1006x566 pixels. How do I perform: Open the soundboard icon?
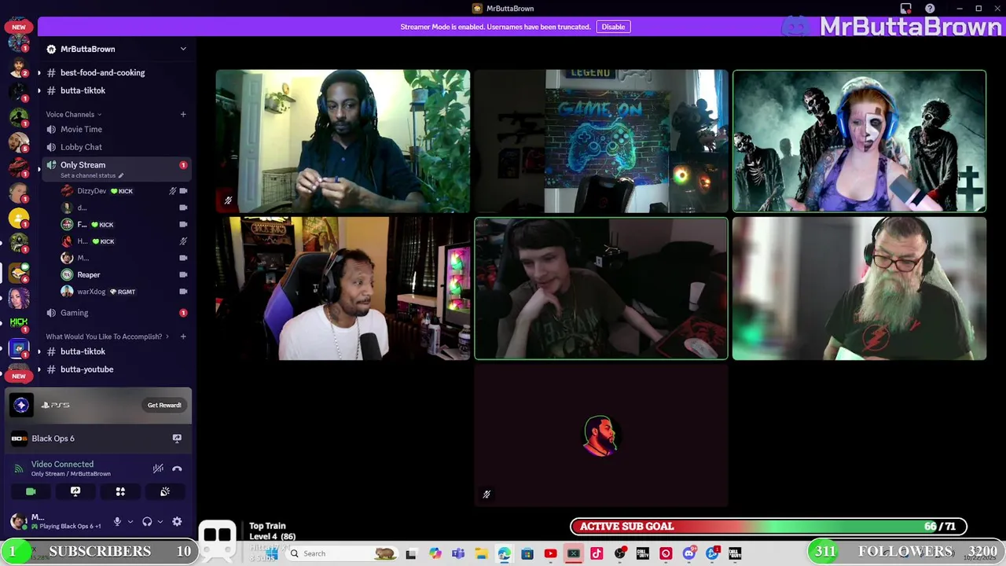pos(165,491)
